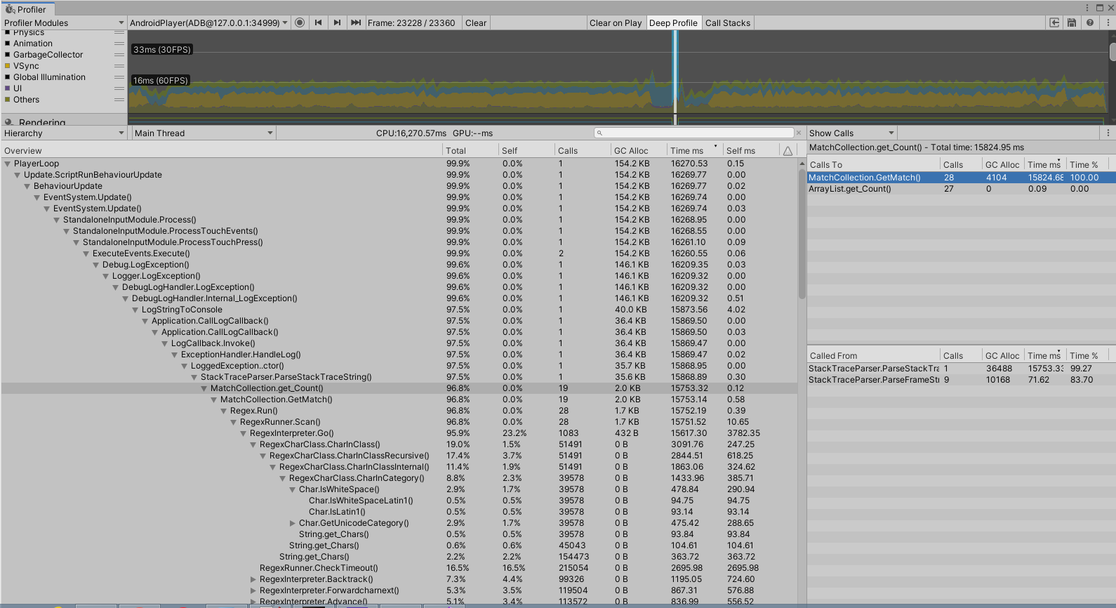This screenshot has width=1116, height=608.
Task: Click the warning column icon header
Action: [788, 151]
